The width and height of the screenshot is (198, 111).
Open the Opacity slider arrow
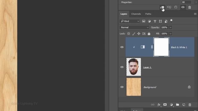pos(170,27)
